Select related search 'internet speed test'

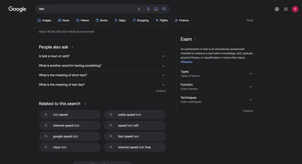pos(70,125)
